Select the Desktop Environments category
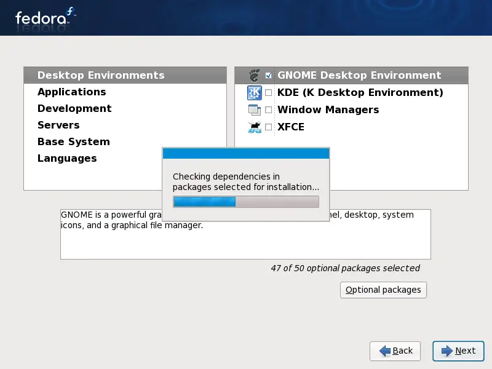 point(125,75)
